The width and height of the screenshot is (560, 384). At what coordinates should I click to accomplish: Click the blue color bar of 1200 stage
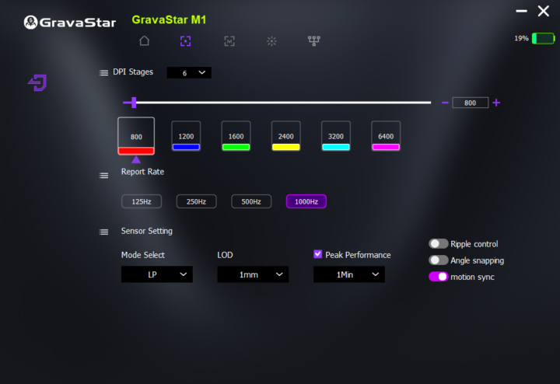coord(186,147)
